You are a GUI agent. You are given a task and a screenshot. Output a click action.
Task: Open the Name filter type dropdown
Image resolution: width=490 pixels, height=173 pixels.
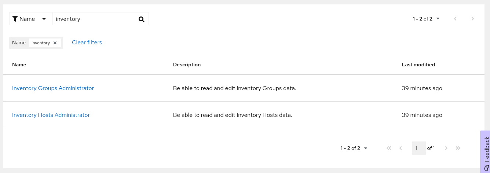coord(31,19)
